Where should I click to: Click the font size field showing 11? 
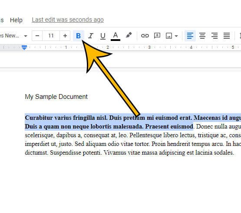pyautogui.click(x=51, y=36)
